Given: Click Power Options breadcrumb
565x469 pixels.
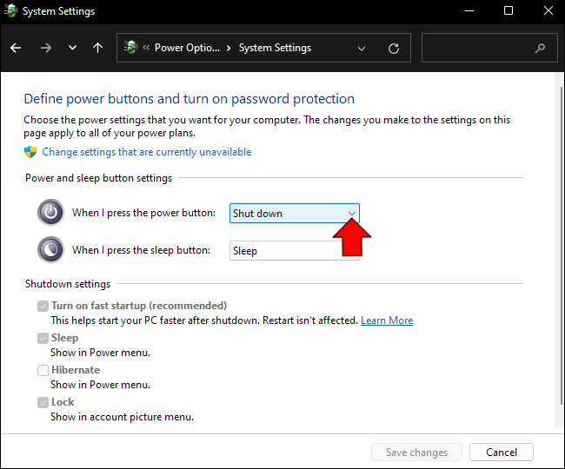Looking at the screenshot, I should tap(186, 49).
